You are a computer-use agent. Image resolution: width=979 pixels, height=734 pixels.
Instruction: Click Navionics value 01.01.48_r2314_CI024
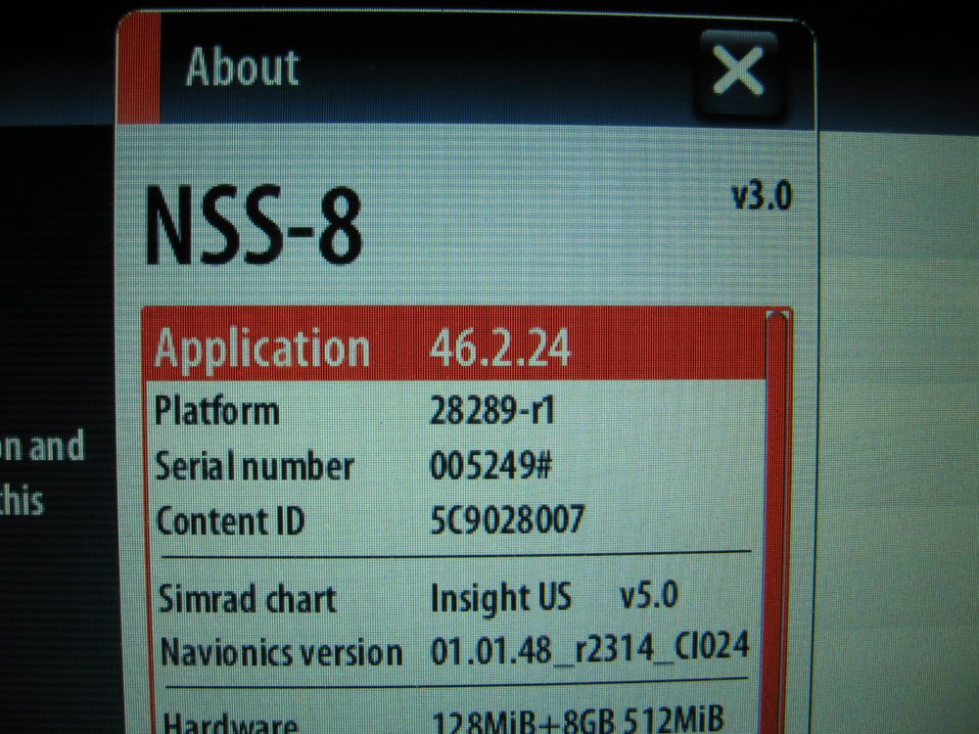click(x=590, y=648)
